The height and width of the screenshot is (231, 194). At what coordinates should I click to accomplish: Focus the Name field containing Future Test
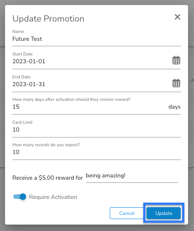[97, 39]
